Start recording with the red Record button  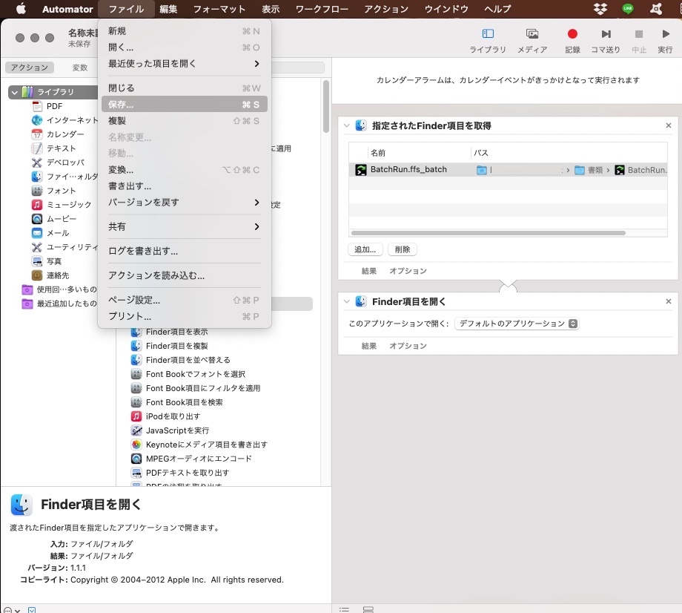(x=572, y=33)
